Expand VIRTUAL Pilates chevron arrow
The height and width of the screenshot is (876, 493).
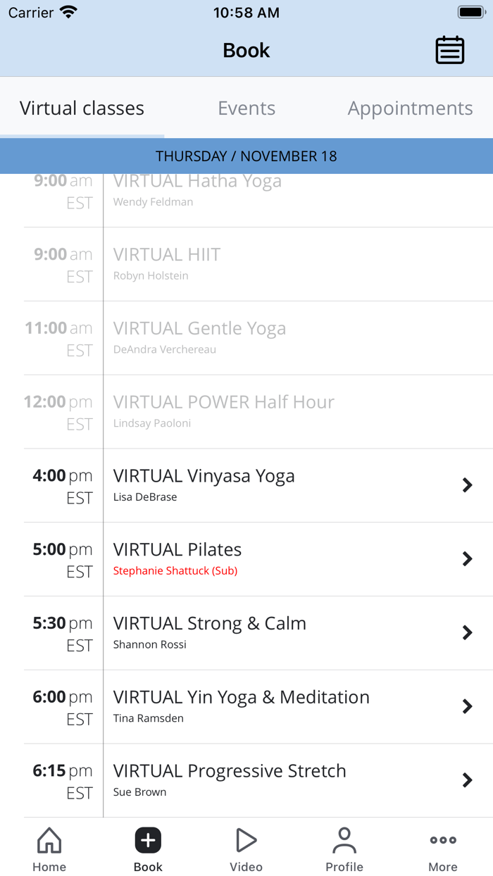pos(467,559)
